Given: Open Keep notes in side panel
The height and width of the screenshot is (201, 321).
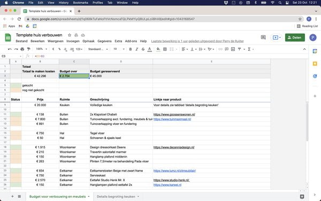Looking at the screenshot, I should tap(315, 64).
